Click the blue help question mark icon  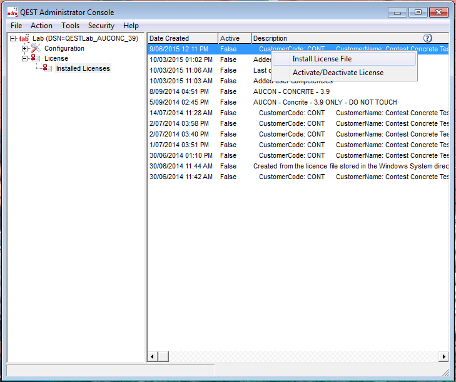(428, 38)
